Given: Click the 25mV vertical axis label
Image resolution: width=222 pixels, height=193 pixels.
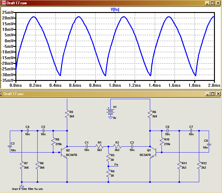Looking at the screenshot, I should tap(8, 12).
